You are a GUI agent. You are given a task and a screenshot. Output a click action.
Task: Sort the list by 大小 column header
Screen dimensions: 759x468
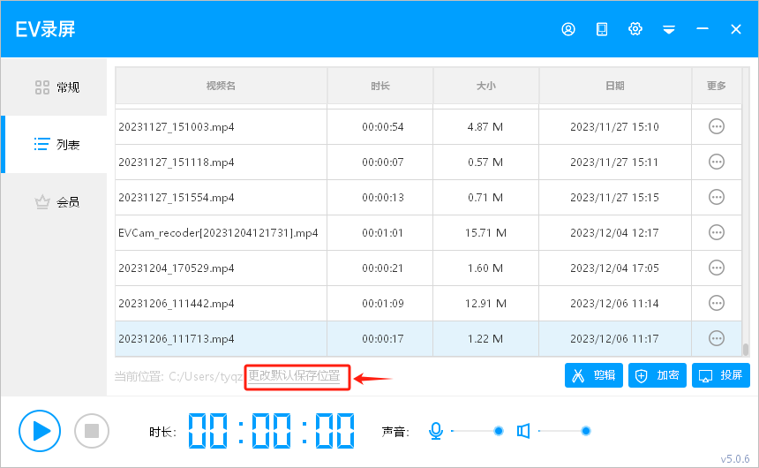coord(485,86)
